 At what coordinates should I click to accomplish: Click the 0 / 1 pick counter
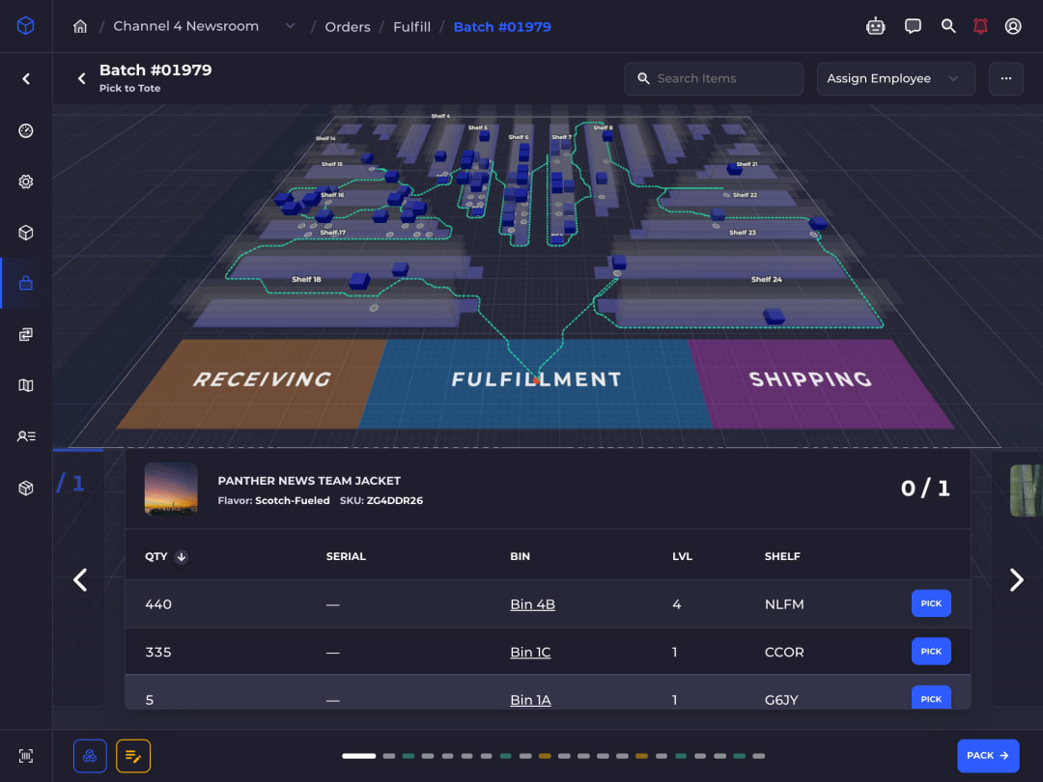925,489
